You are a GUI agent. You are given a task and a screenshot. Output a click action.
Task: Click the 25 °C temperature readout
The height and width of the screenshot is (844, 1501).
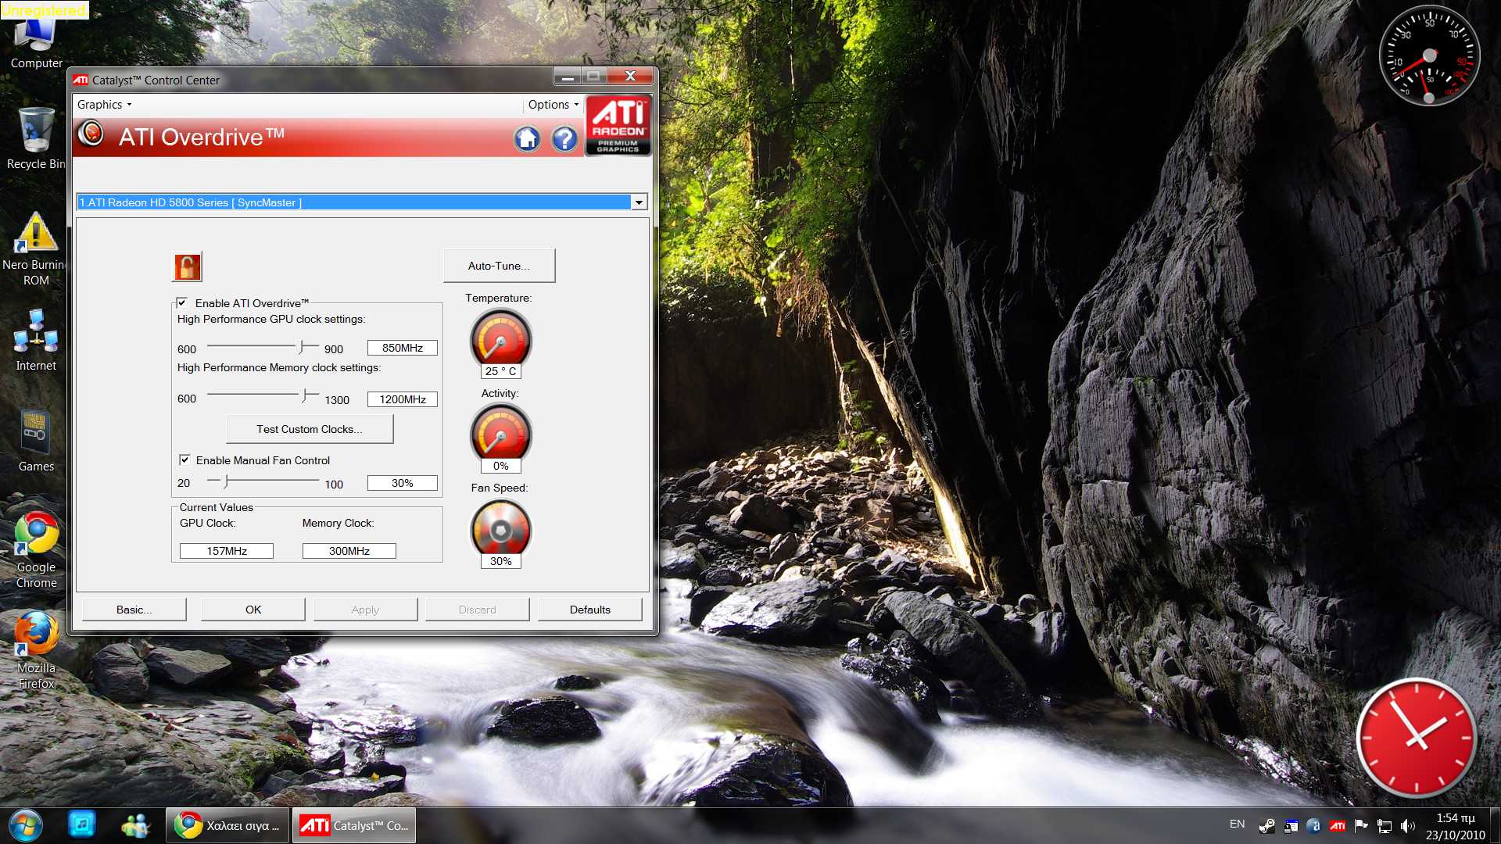click(500, 371)
